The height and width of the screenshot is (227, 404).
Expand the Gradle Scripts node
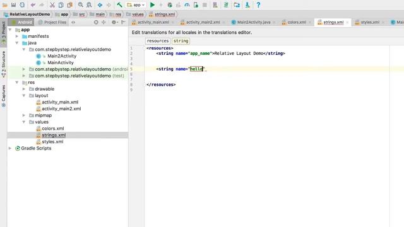(x=10, y=148)
